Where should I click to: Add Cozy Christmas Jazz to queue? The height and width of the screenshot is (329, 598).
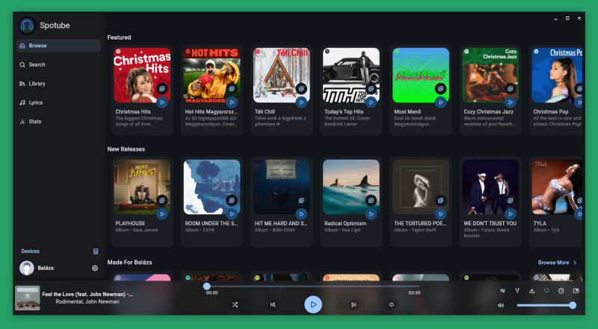[511, 89]
